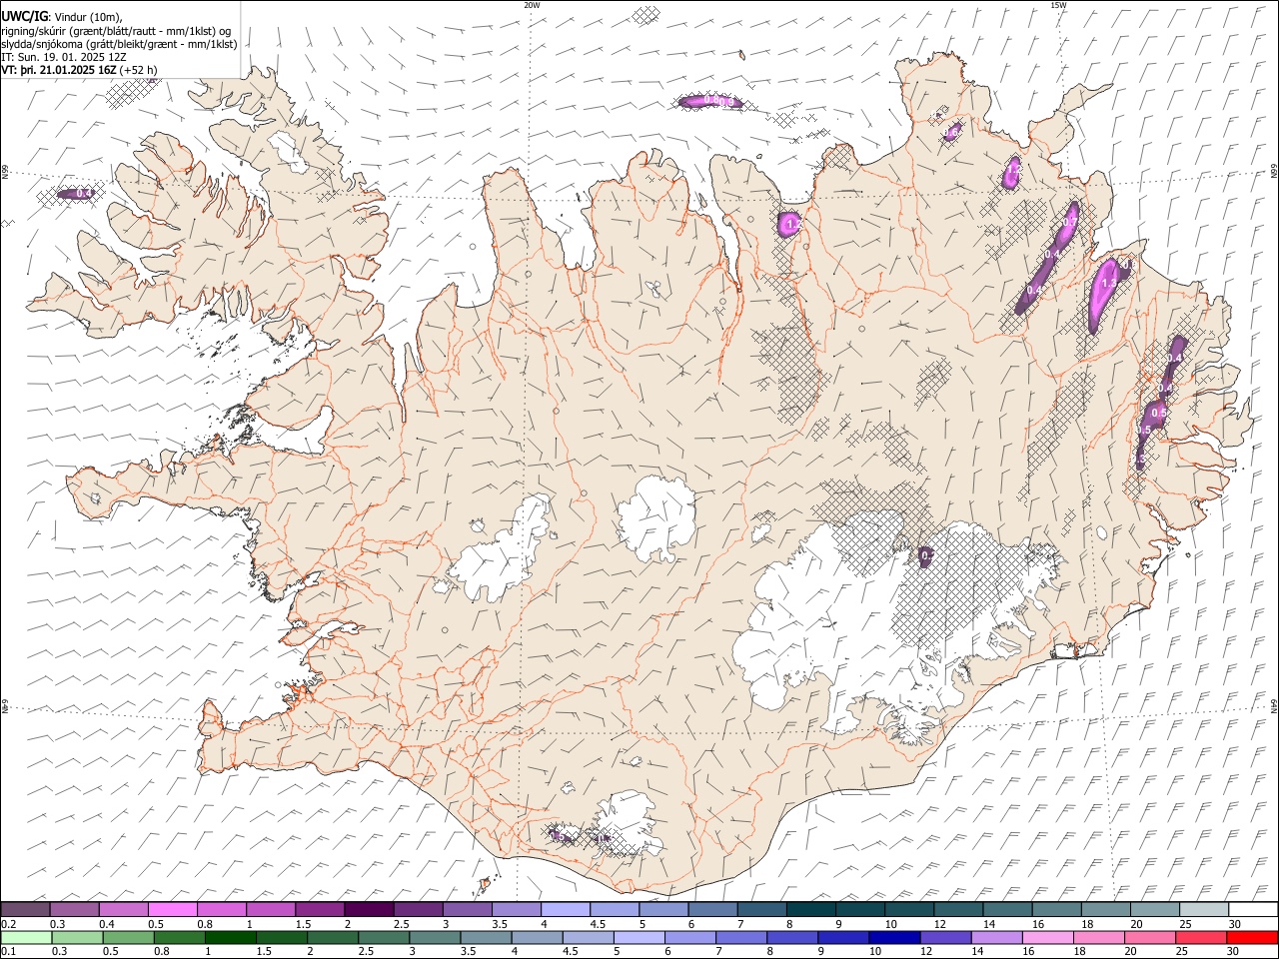Click the 'IT: Sun. 19. 01. 2025 12Z' line
The width and height of the screenshot is (1279, 959).
(64, 57)
